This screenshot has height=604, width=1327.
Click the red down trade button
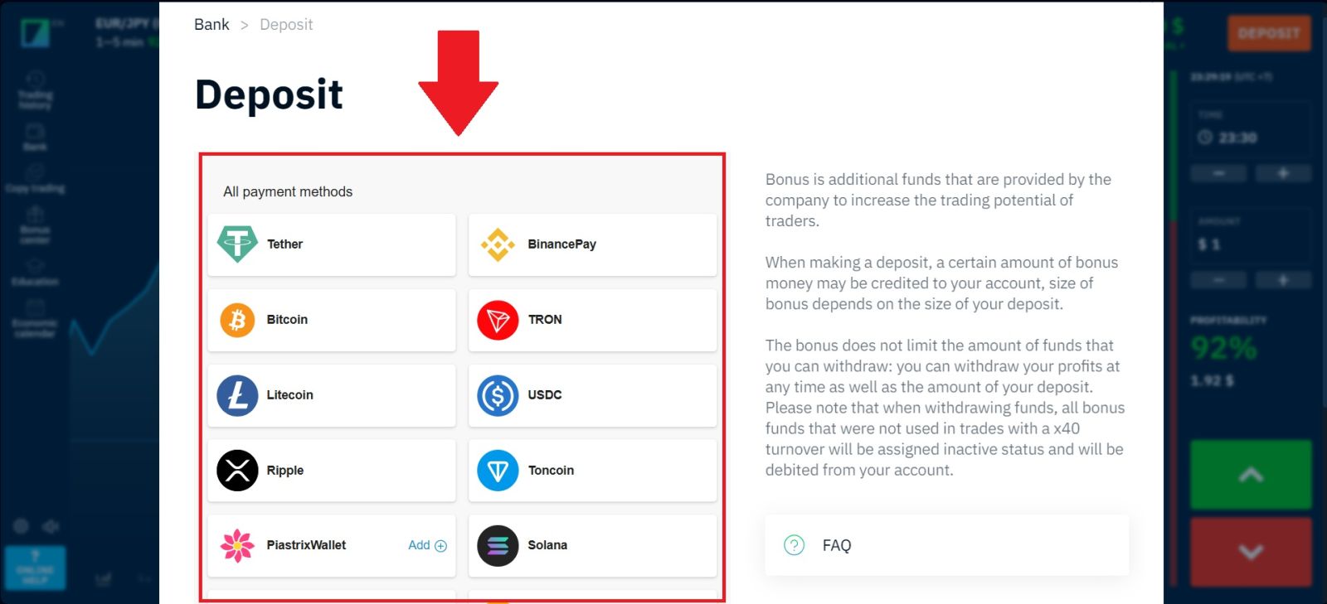pos(1251,551)
